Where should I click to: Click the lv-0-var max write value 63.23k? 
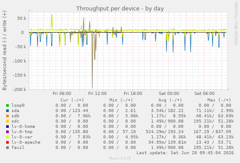click(226, 137)
